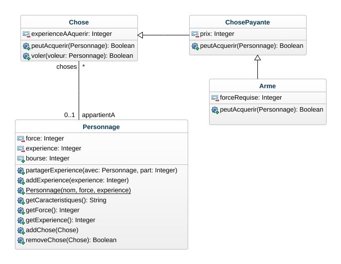Select the bourse attribute icon in Personnage
The width and height of the screenshot is (341, 264).
(x=21, y=158)
